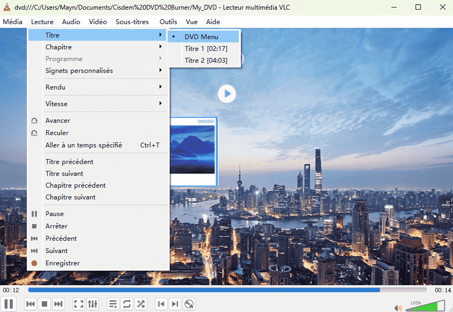Select Titre 1 [02:17]
The height and width of the screenshot is (312, 453).
[x=203, y=49]
